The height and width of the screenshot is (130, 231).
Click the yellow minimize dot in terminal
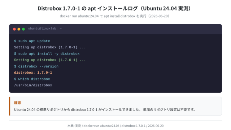click(19, 29)
